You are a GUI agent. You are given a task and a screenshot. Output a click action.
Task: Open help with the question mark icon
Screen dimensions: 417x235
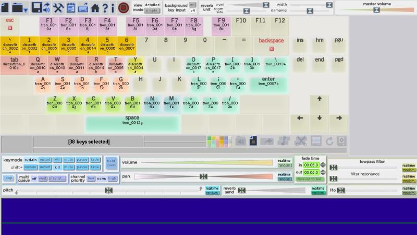(105, 8)
